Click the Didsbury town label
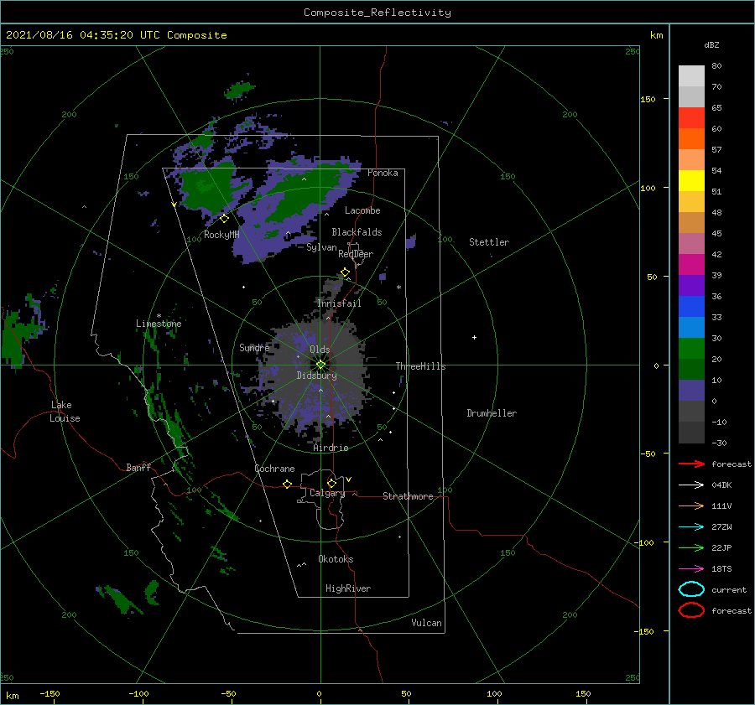 (x=317, y=376)
